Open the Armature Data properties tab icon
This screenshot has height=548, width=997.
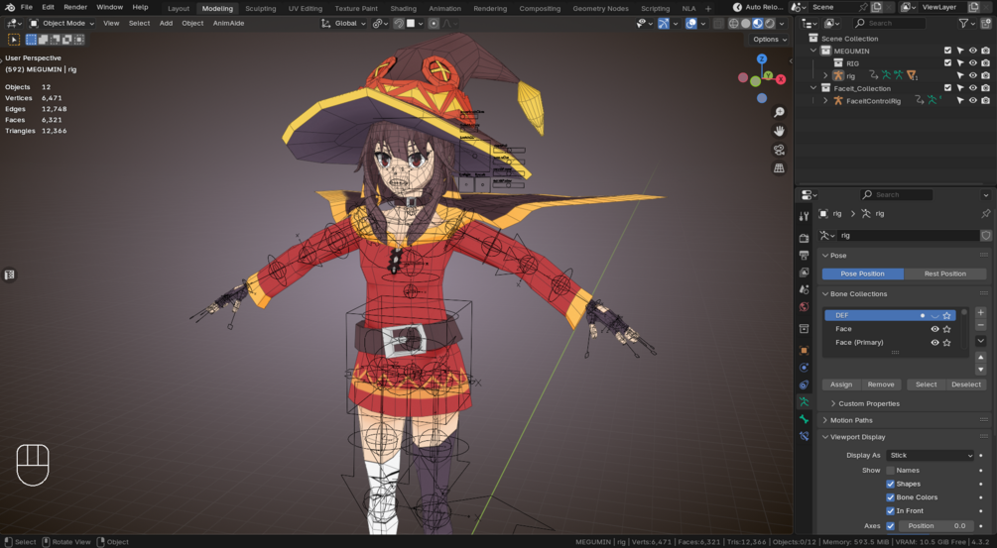click(x=804, y=402)
